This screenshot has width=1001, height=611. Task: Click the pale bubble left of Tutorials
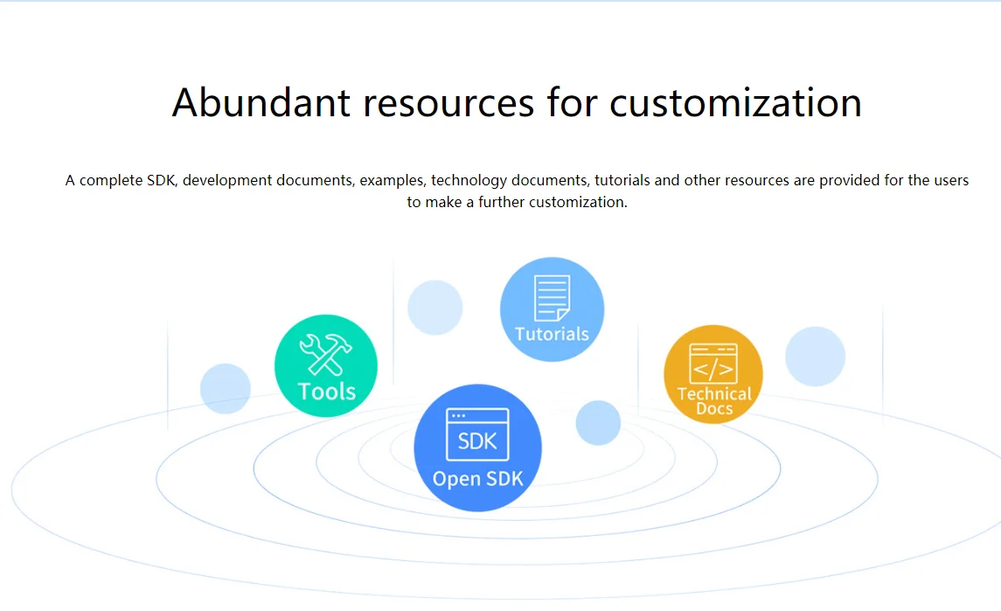point(434,308)
